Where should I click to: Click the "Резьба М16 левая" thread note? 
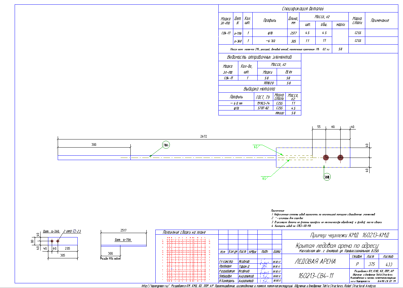click(x=110, y=259)
